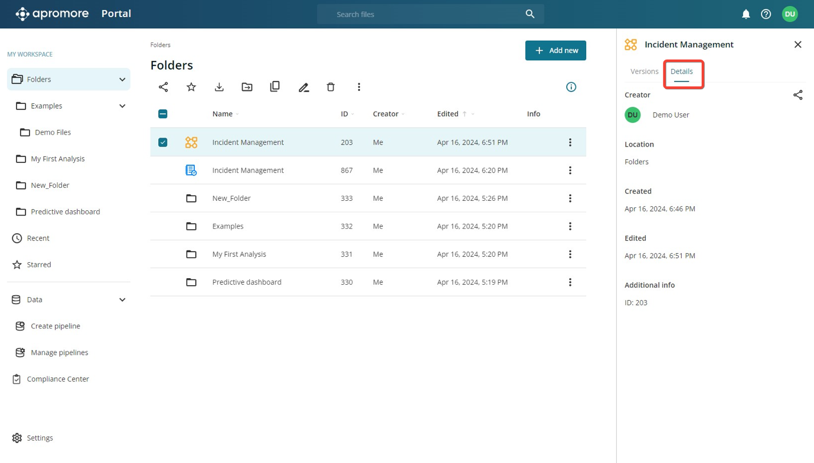This screenshot has height=463, width=814.
Task: Click the share icon in the toolbar
Action: (164, 87)
